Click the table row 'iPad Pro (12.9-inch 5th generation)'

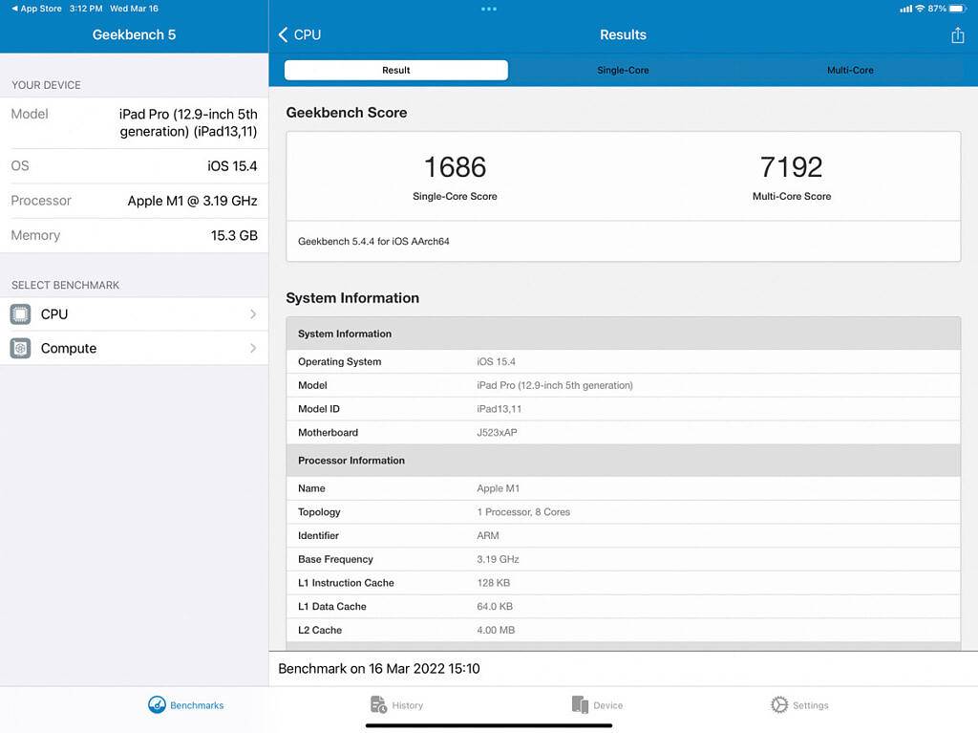pos(623,385)
